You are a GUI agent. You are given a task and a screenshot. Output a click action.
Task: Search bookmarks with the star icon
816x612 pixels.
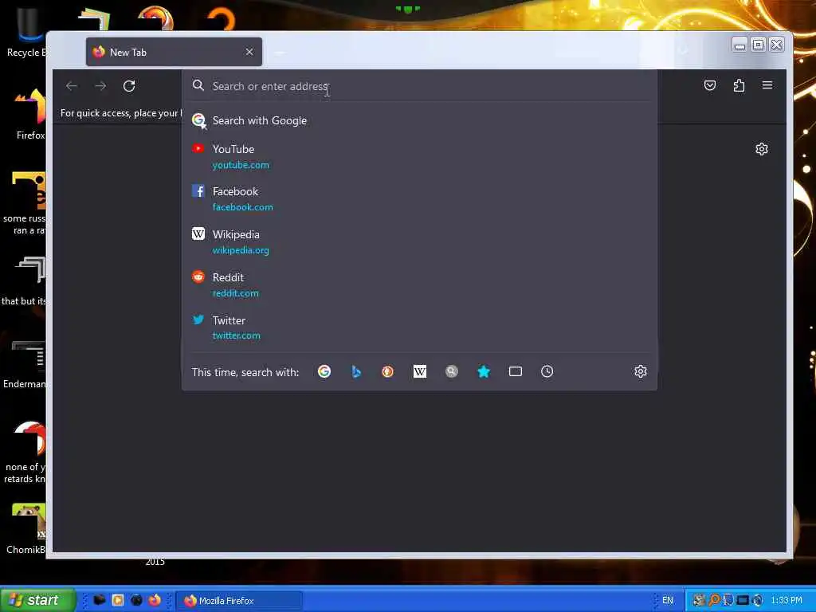pyautogui.click(x=484, y=371)
